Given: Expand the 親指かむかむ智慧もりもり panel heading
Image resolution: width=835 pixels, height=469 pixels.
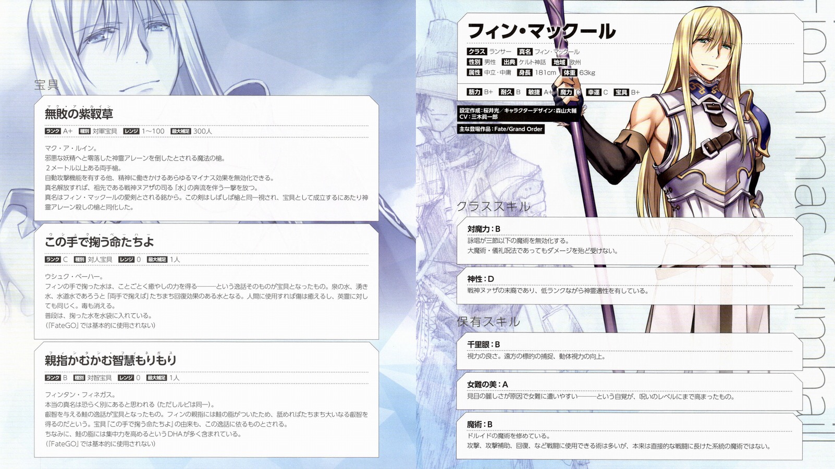Looking at the screenshot, I should pyautogui.click(x=110, y=360).
